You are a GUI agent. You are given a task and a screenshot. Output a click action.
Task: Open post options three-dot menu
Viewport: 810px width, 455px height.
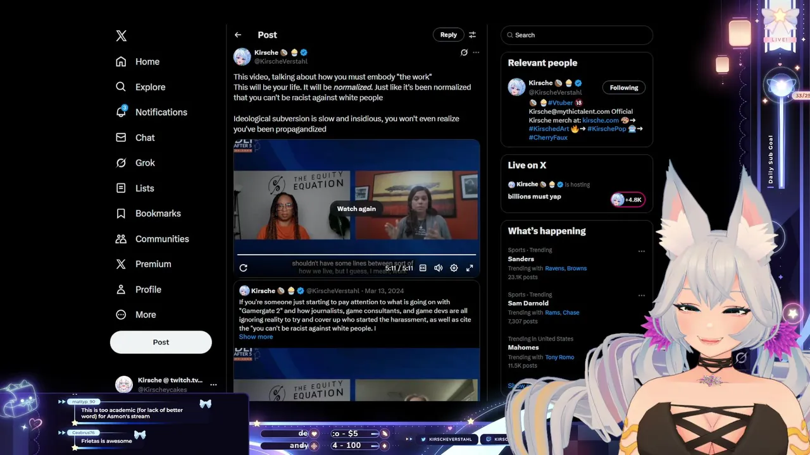[476, 52]
